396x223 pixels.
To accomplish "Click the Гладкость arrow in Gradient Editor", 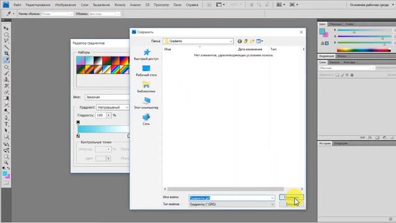I will pyautogui.click(x=109, y=115).
